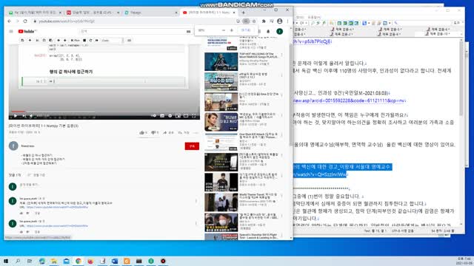Viewport: 474px width, 266px height.
Task: Switch to the second Chrome tab
Action: click(93, 13)
